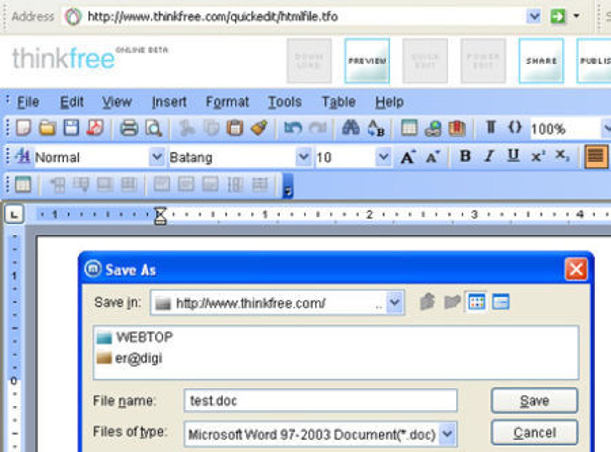This screenshot has height=452, width=611.
Task: Expand the Save in location dropdown
Action: 394,303
